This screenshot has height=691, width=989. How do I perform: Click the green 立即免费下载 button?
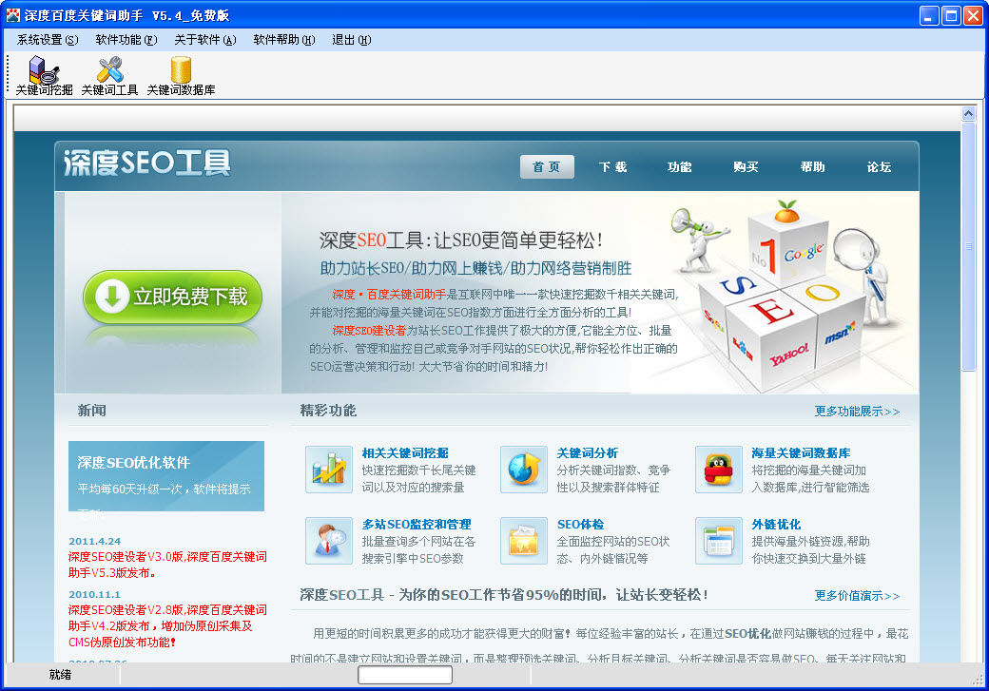pyautogui.click(x=172, y=297)
